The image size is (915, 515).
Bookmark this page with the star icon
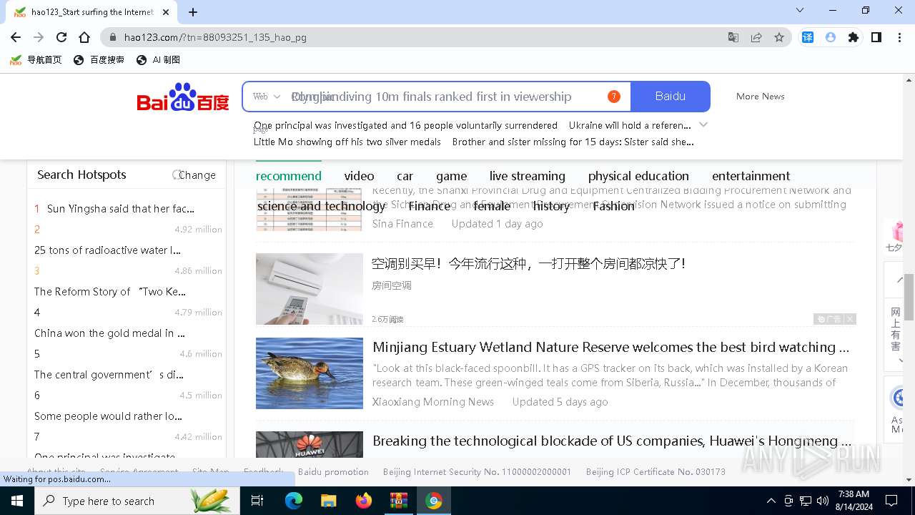pos(779,37)
